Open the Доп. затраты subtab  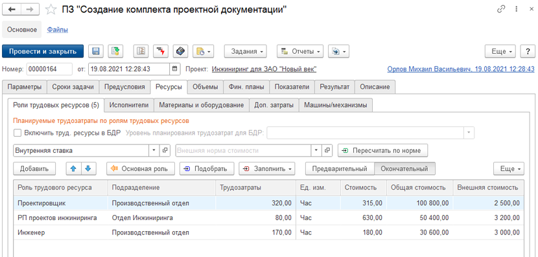[x=274, y=106]
